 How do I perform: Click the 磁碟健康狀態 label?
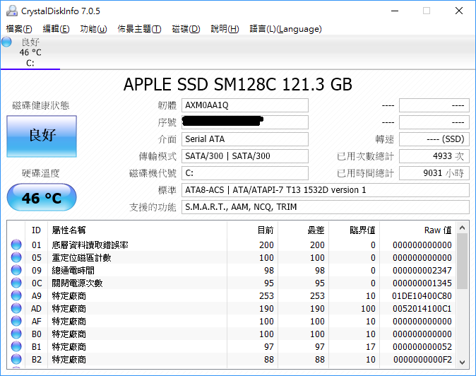point(41,105)
